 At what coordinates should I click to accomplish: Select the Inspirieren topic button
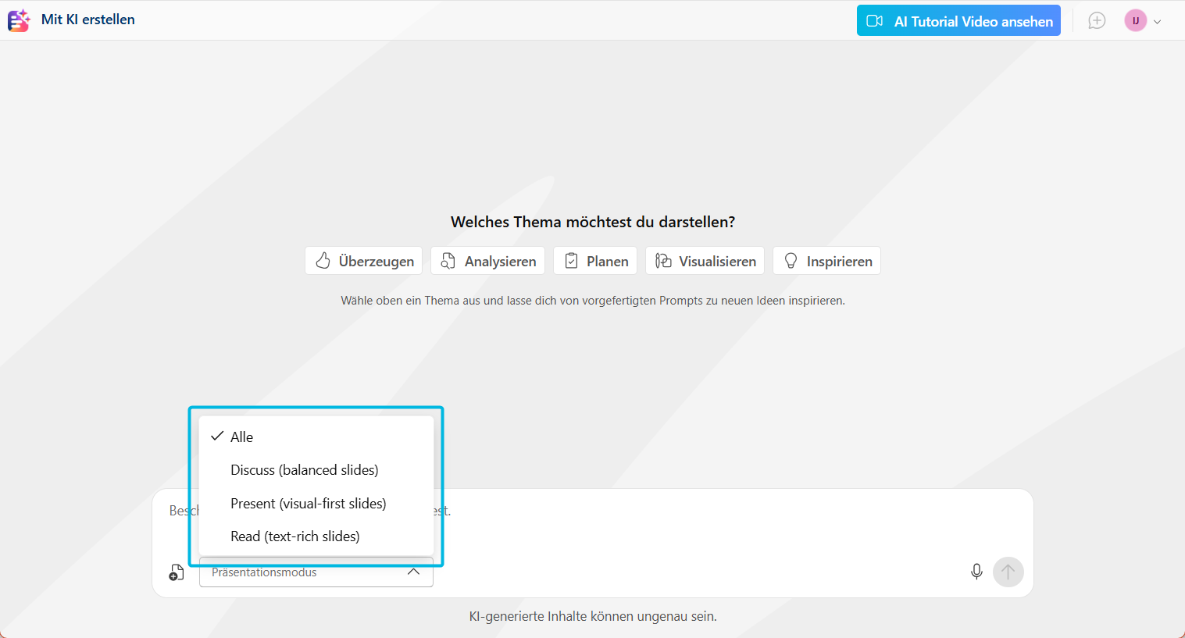(x=827, y=261)
